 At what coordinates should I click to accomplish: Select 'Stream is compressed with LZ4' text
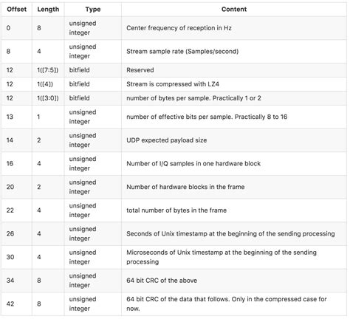coord(173,84)
